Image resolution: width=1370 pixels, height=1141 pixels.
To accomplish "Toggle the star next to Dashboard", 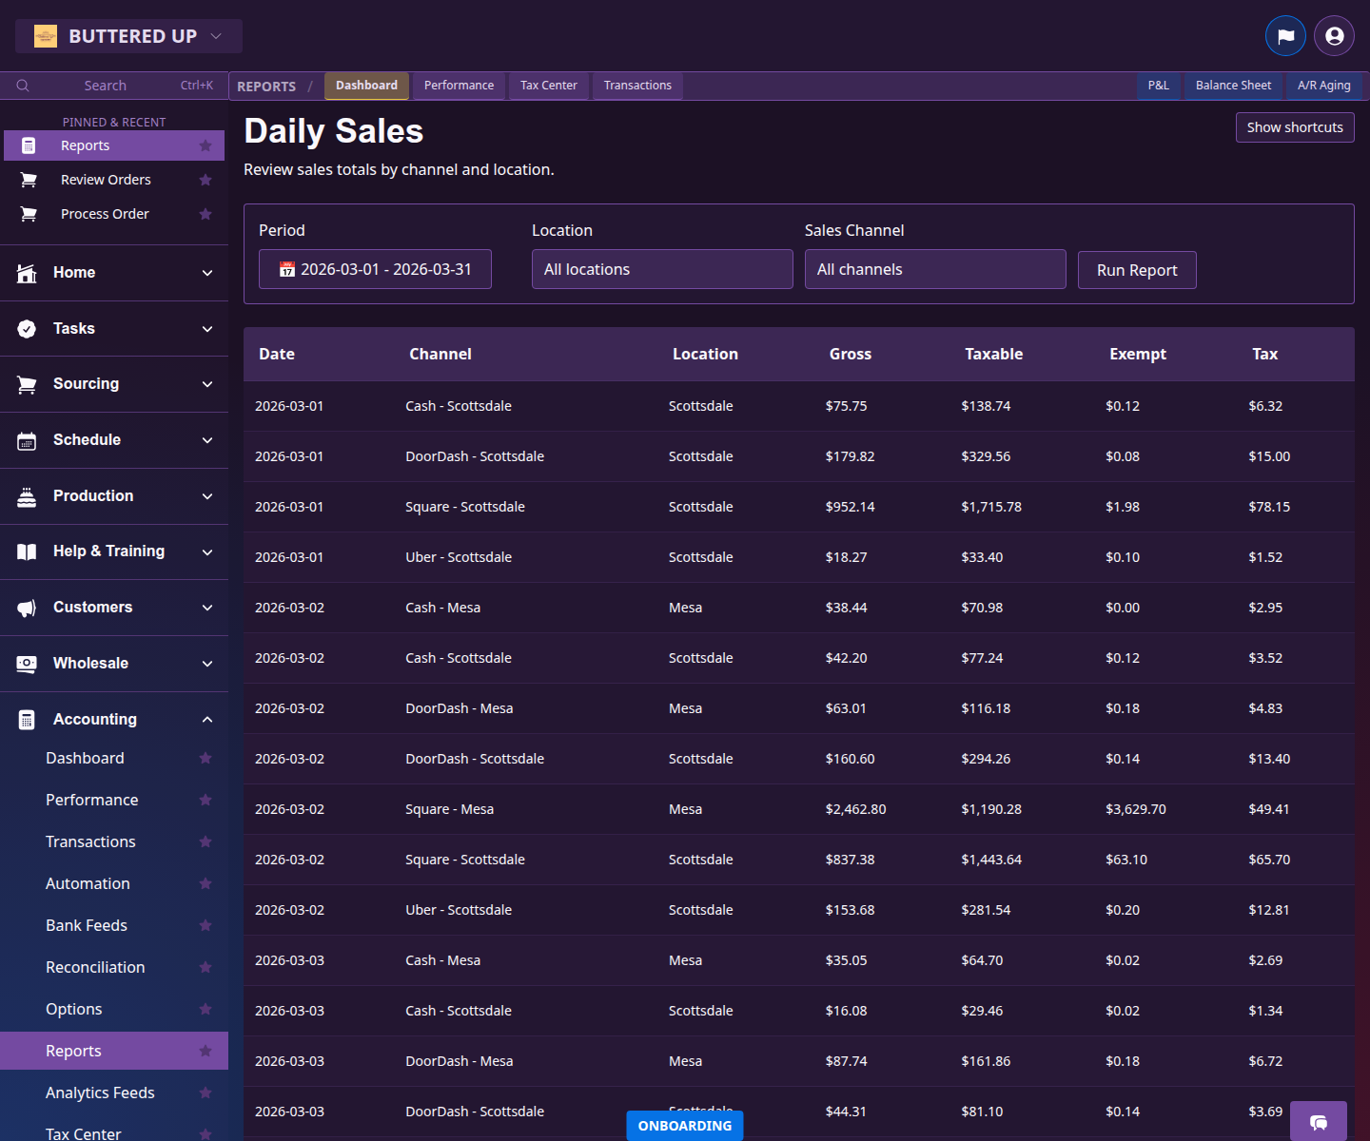I will pos(205,758).
